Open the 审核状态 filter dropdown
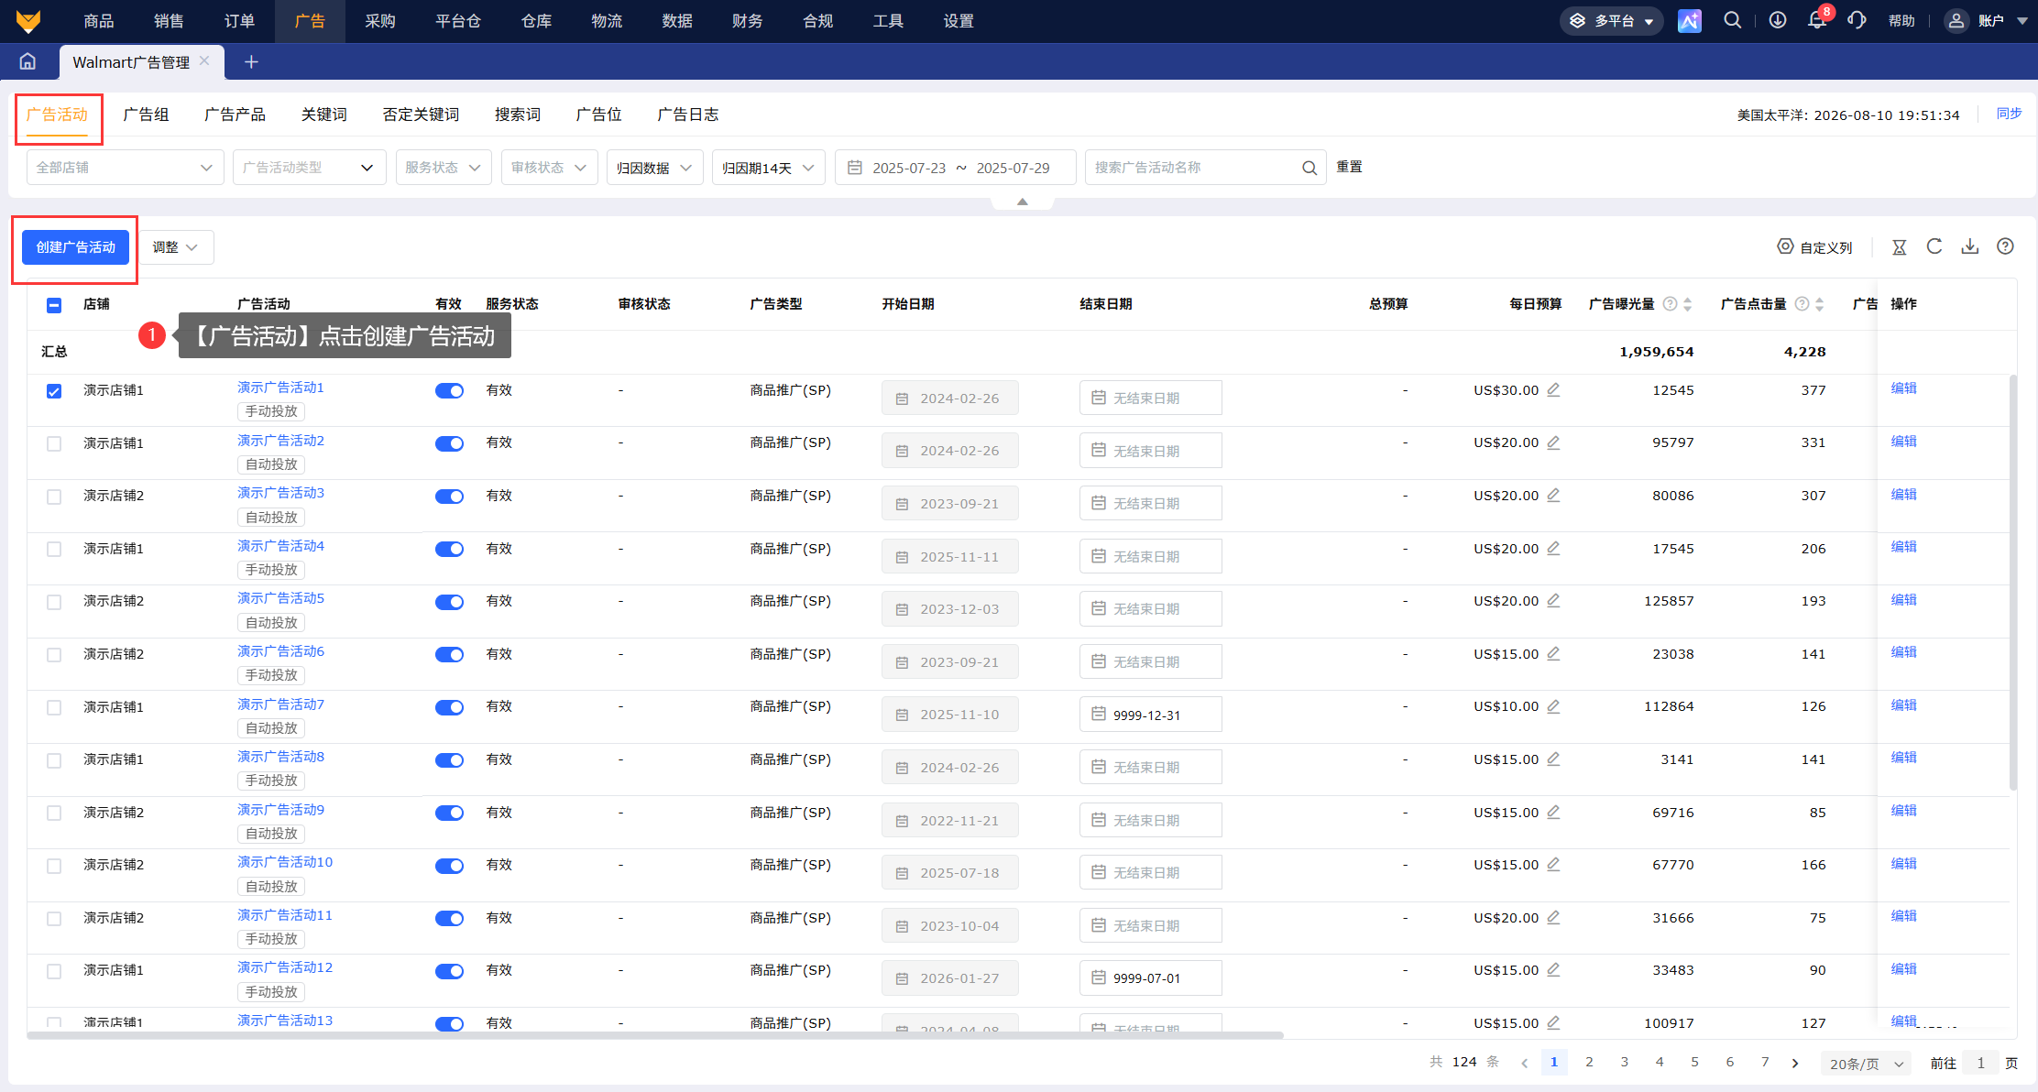This screenshot has height=1092, width=2038. (x=549, y=168)
